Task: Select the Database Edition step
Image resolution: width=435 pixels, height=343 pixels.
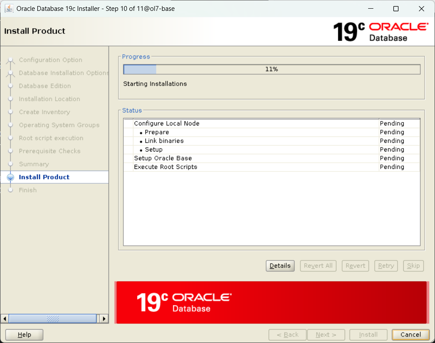Action: tap(45, 86)
